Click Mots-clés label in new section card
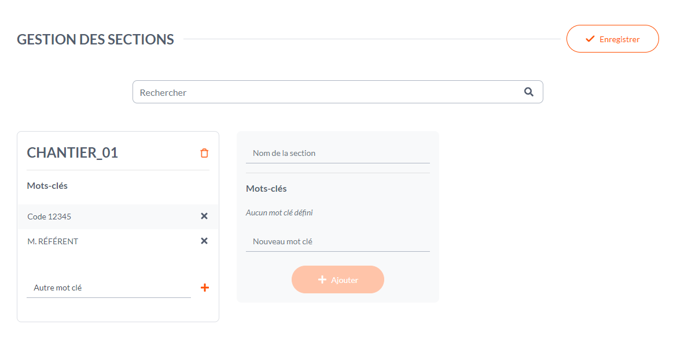Image resolution: width=677 pixels, height=343 pixels. [266, 189]
